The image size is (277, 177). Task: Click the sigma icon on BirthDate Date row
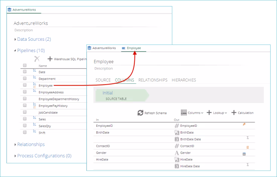(248, 138)
